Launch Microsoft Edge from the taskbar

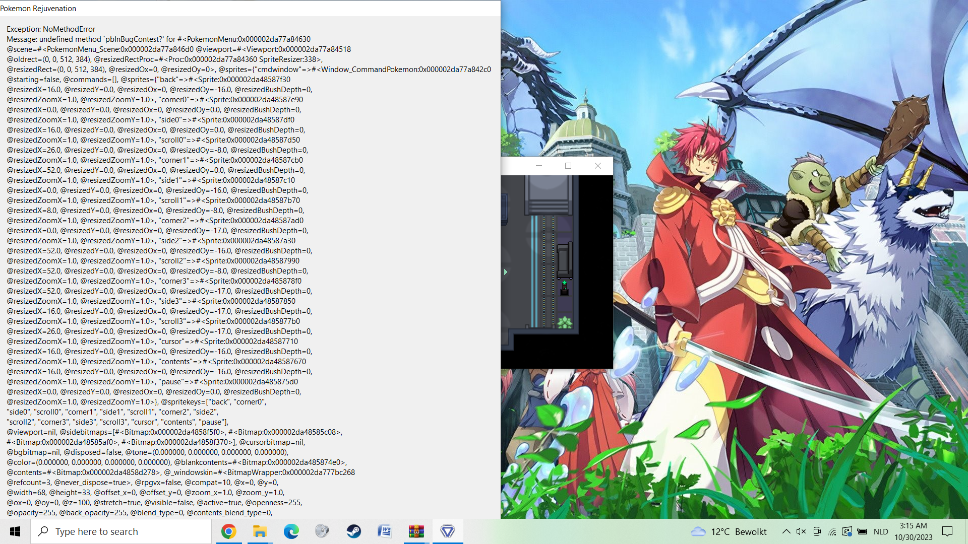pyautogui.click(x=291, y=531)
